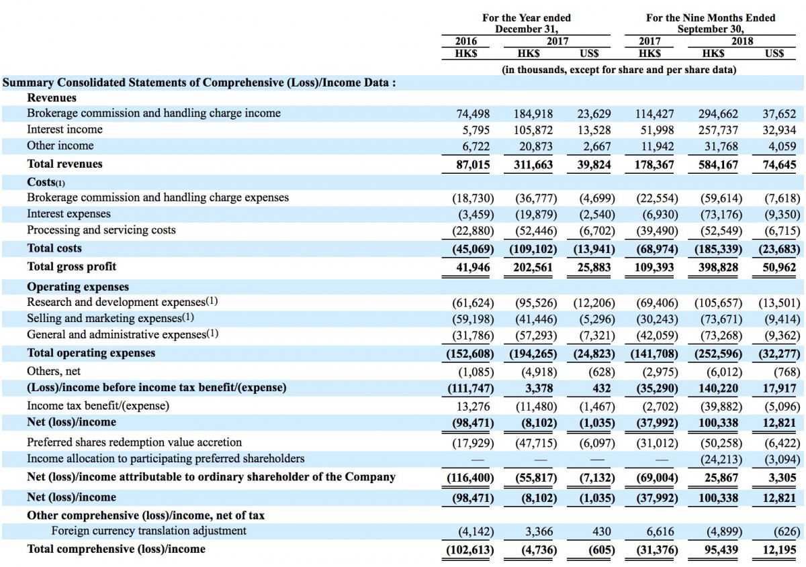The width and height of the screenshot is (806, 567).
Task: Click the "in thousands" units note
Action: click(x=619, y=70)
